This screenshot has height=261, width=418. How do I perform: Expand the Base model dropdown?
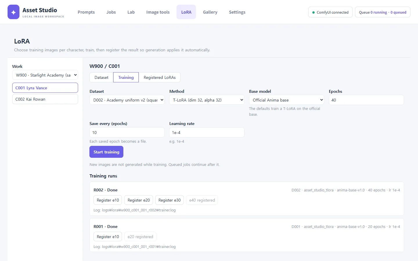pos(287,100)
